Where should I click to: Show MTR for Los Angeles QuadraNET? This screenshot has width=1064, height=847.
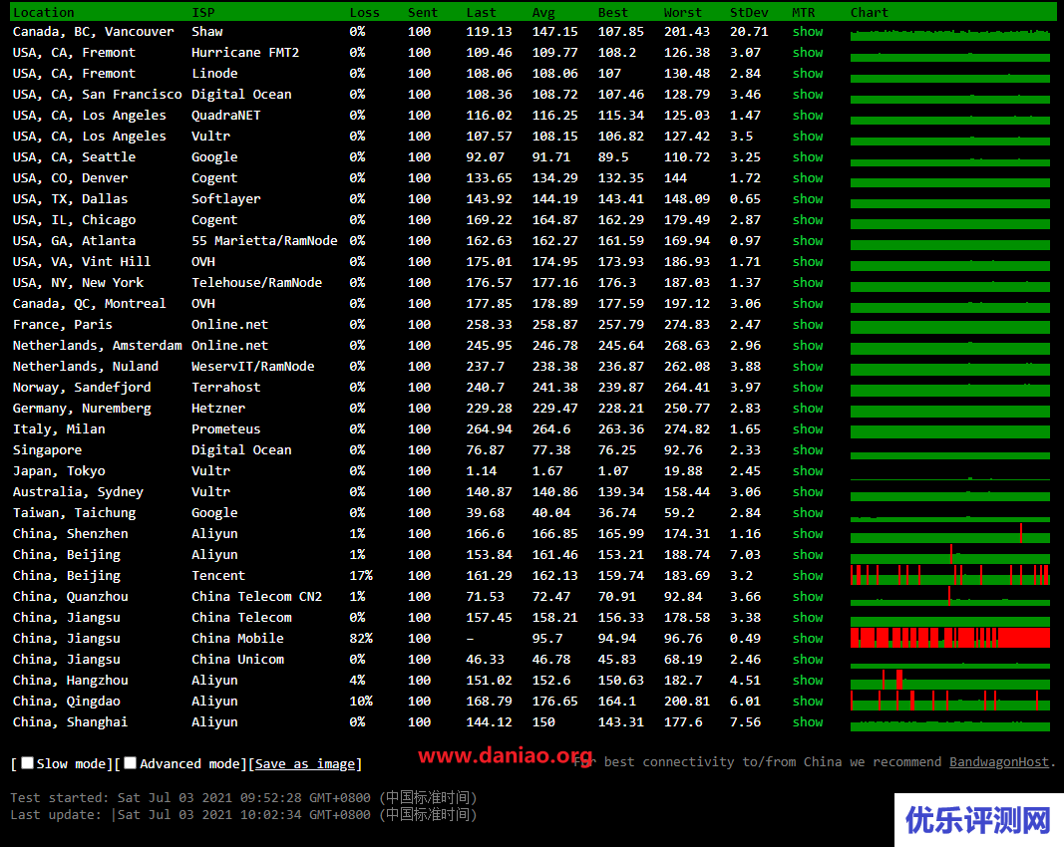tap(808, 116)
